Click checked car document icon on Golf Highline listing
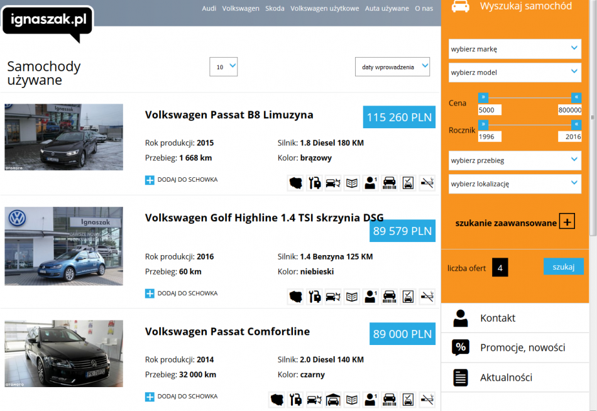 (x=408, y=297)
